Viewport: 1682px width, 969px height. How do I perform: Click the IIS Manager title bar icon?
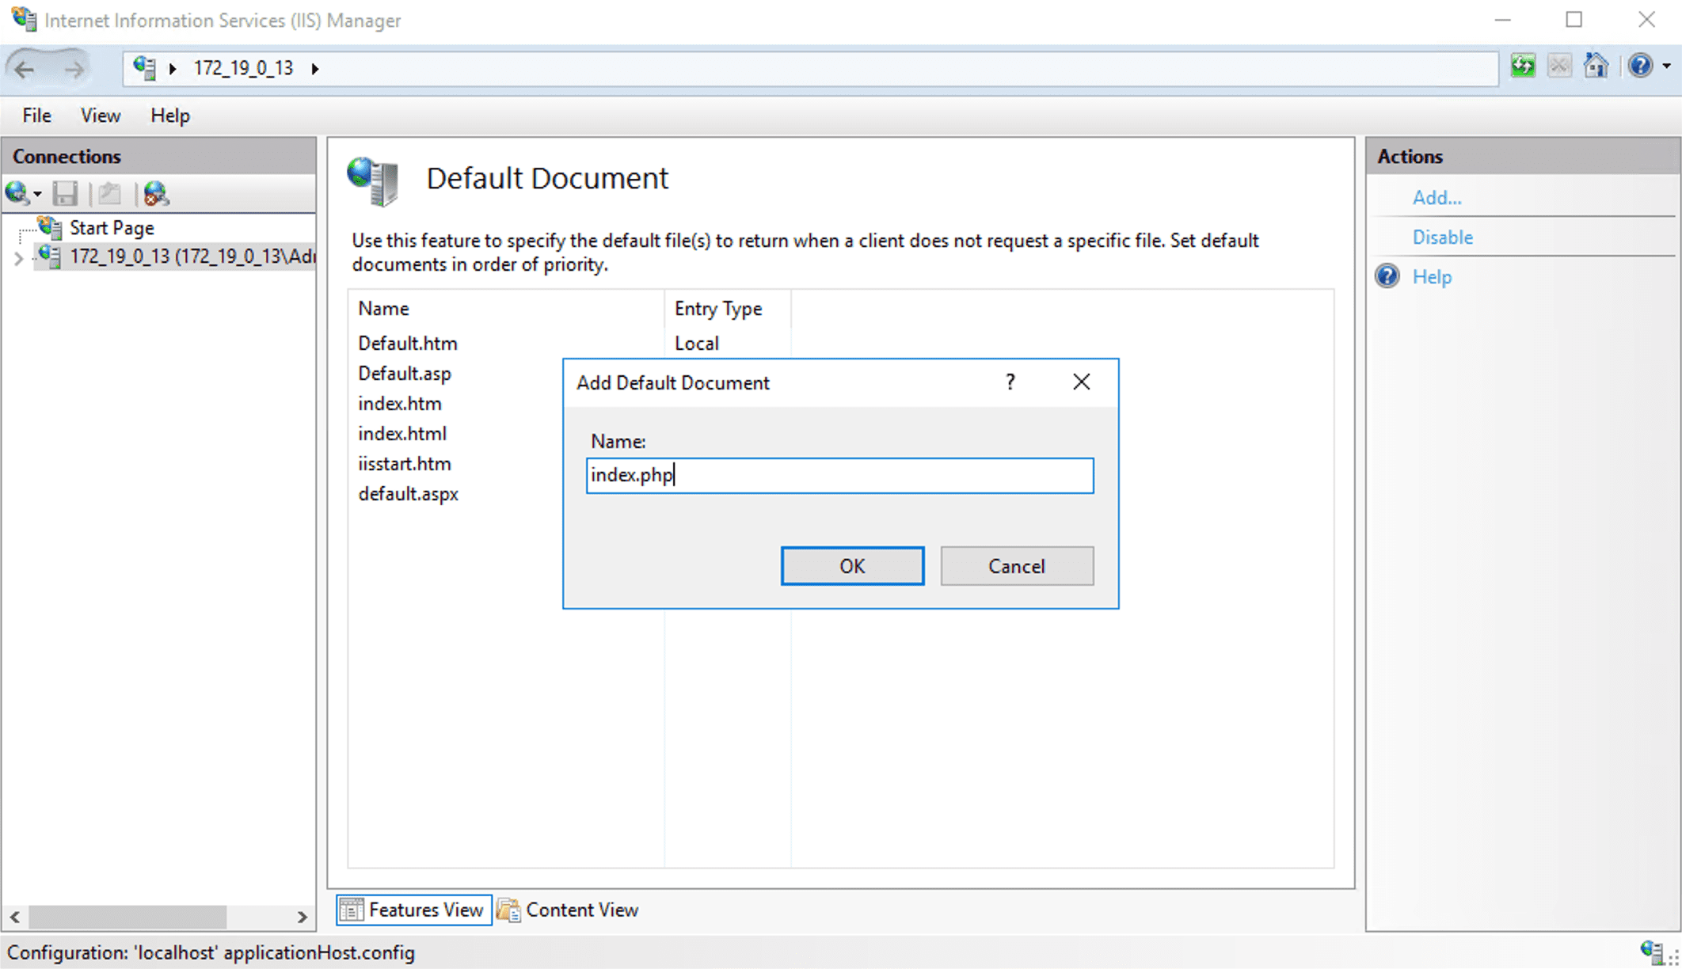coord(24,19)
